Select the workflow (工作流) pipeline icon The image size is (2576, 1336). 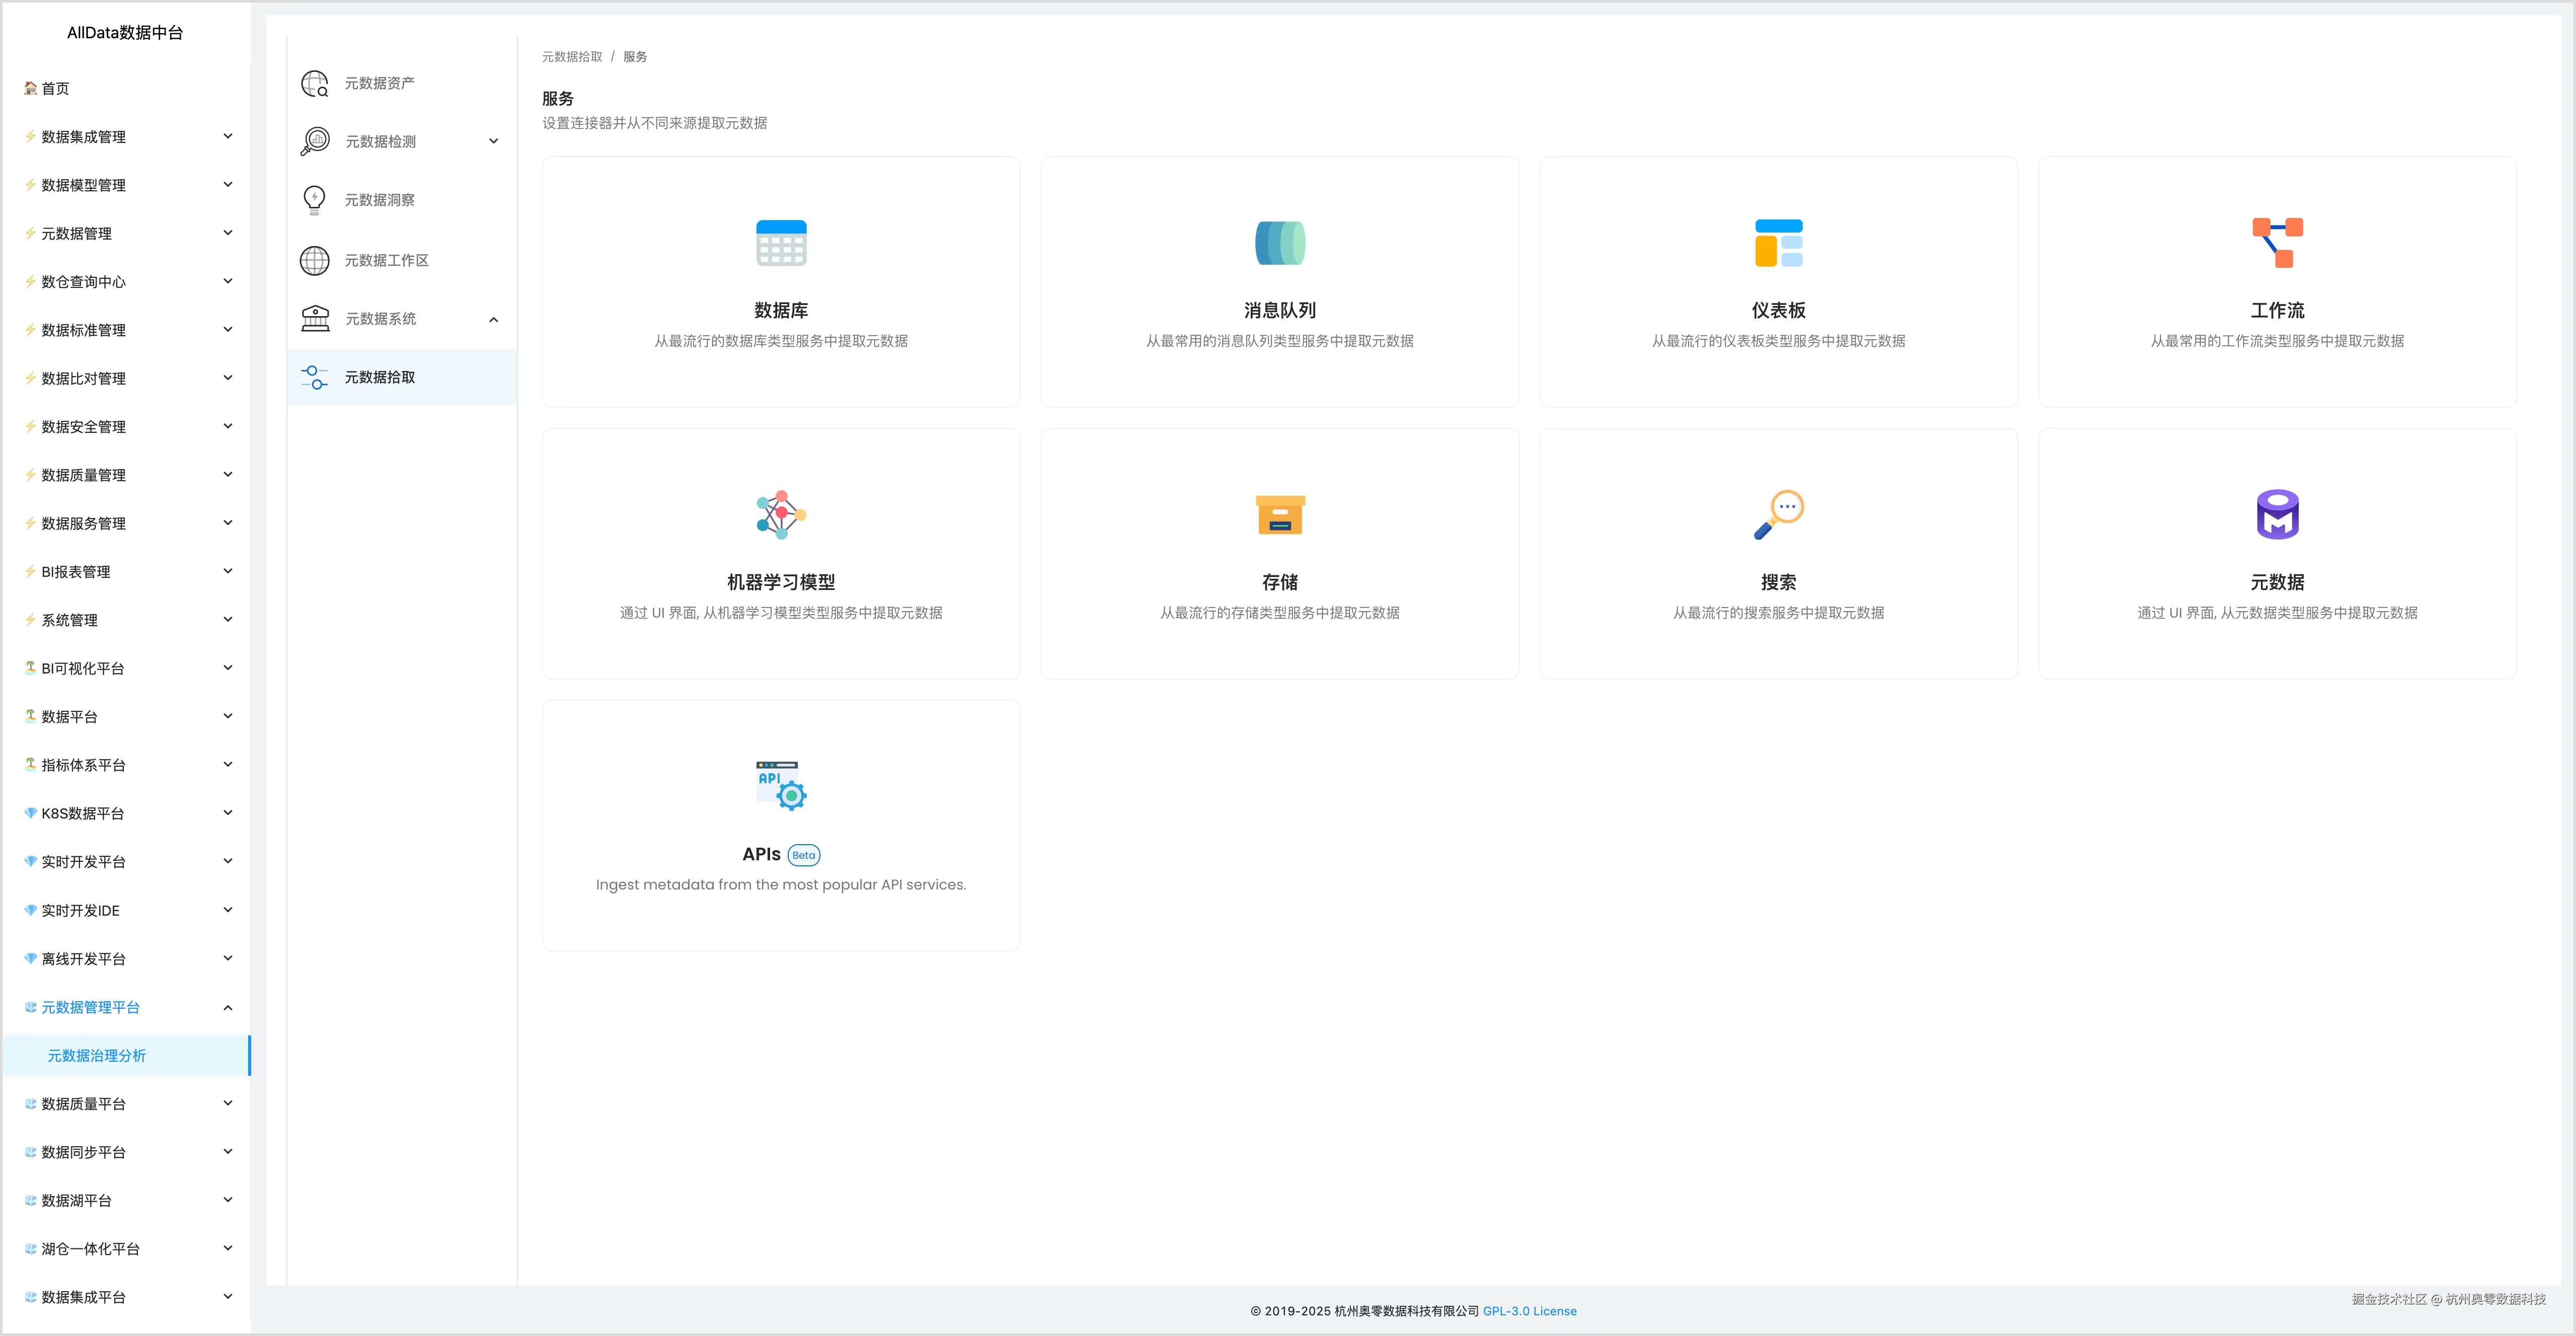pyautogui.click(x=2277, y=243)
